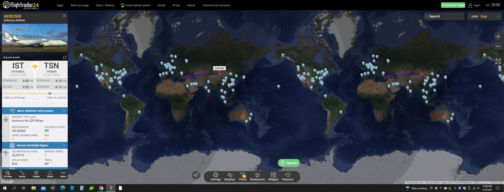Zoom in on the map with plus button
The height and width of the screenshot is (192, 504).
pos(498,36)
